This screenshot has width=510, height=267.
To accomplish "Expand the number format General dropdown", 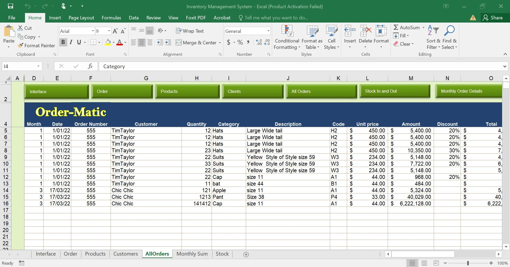I will pyautogui.click(x=268, y=31).
